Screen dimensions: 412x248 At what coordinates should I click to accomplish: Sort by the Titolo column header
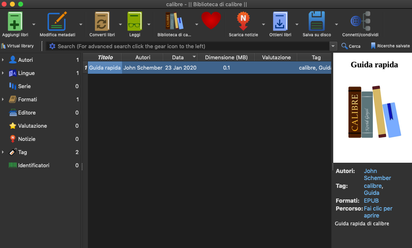[105, 57]
